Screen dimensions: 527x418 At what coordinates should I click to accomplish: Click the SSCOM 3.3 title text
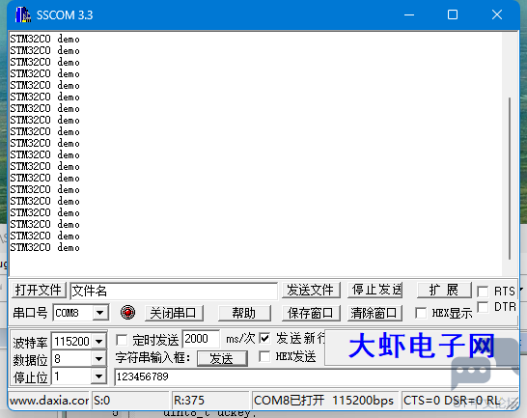click(x=65, y=15)
